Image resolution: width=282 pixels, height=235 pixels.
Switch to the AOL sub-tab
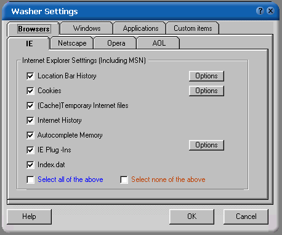pos(159,43)
